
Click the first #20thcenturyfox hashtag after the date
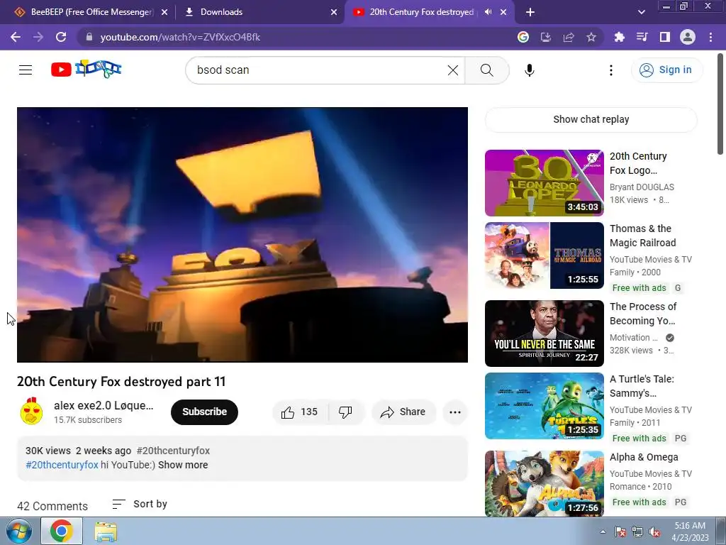[x=173, y=451]
